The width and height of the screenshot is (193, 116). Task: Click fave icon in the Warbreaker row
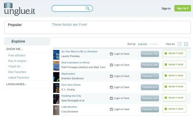click(x=111, y=76)
